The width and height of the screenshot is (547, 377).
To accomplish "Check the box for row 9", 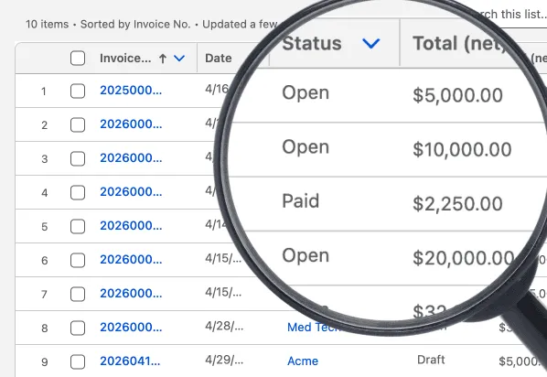I will coord(78,362).
